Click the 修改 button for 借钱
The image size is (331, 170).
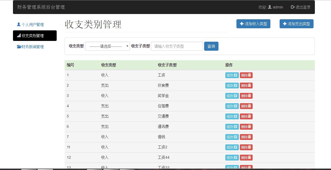(x=232, y=137)
